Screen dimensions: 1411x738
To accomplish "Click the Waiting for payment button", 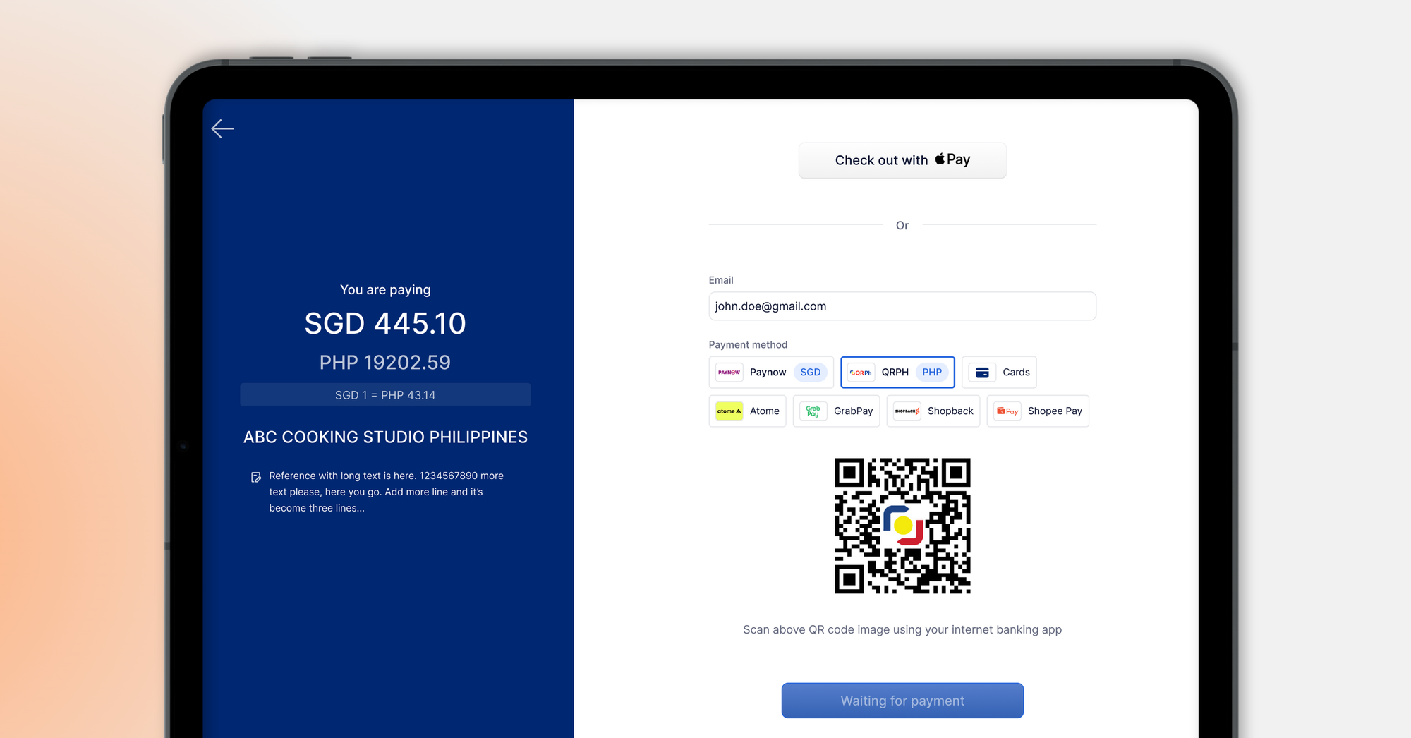I will (902, 701).
